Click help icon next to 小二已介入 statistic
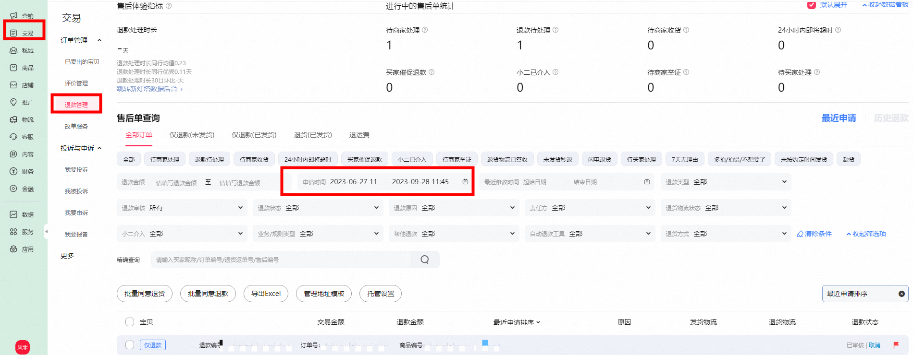 point(555,72)
